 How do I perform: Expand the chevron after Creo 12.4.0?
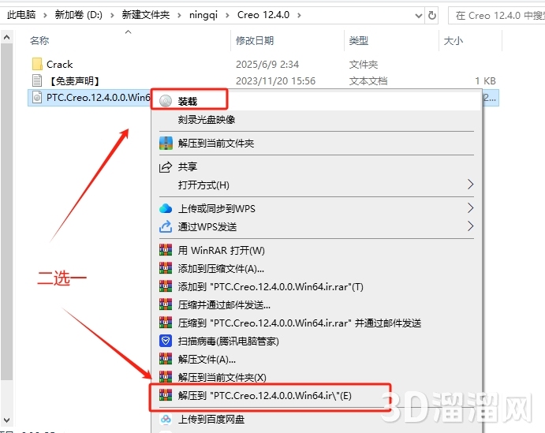(x=299, y=15)
